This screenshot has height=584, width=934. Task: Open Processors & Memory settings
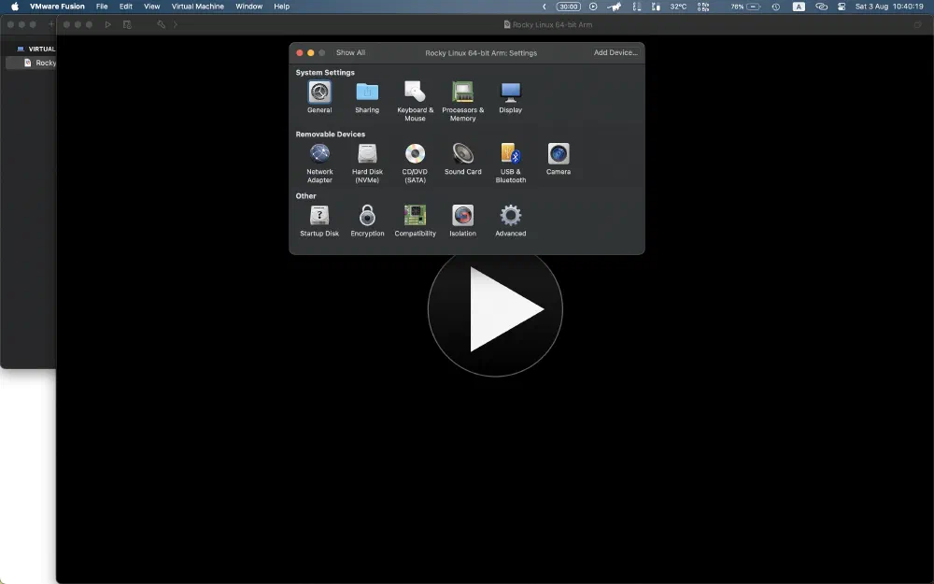click(462, 93)
